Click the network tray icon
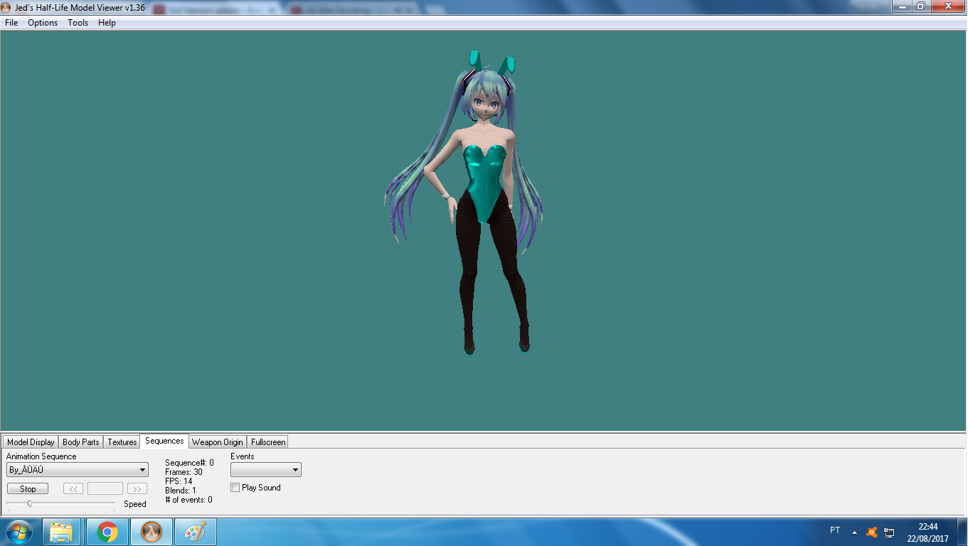The image size is (968, 546). (x=889, y=532)
